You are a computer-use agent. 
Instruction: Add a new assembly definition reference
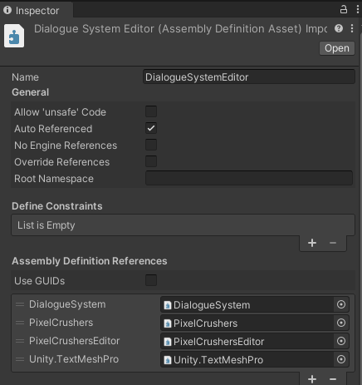[x=312, y=378]
